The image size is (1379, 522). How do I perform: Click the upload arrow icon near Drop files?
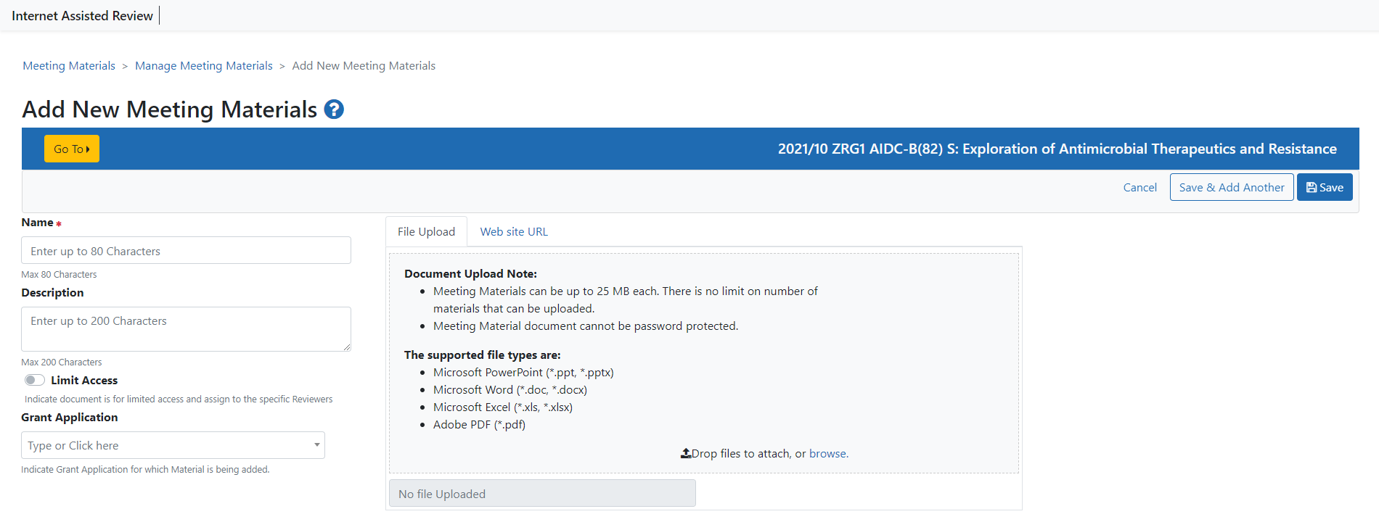[685, 453]
